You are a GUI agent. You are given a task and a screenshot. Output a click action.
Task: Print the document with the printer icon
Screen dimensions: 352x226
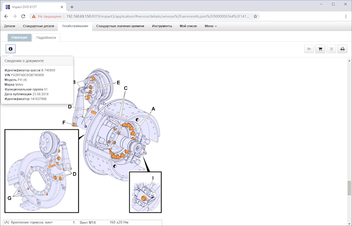pyautogui.click(x=342, y=49)
